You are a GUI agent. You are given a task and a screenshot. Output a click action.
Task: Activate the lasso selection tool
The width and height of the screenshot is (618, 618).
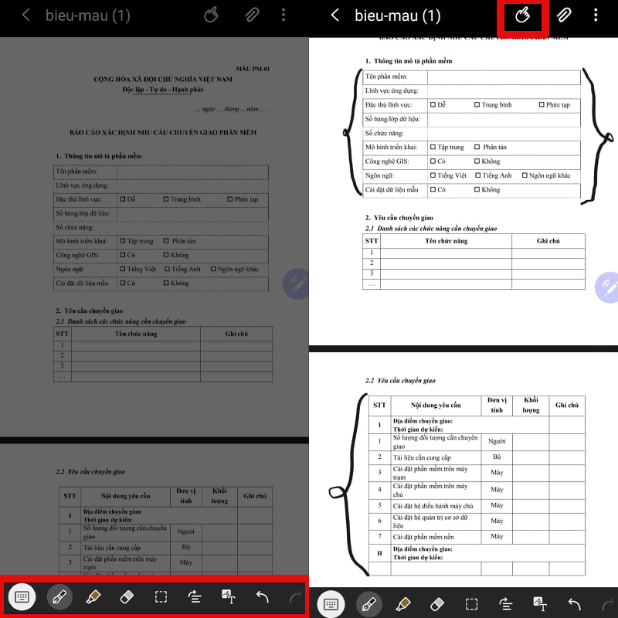point(161,596)
